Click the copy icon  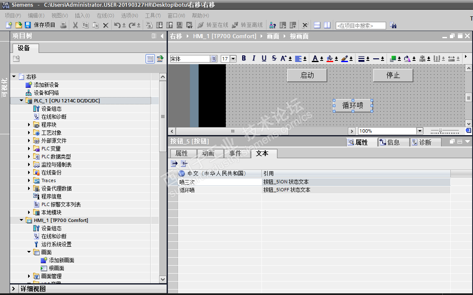point(85,25)
